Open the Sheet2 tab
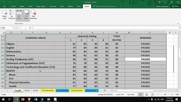Viewport: 181px width, 102px height. [x=27, y=91]
